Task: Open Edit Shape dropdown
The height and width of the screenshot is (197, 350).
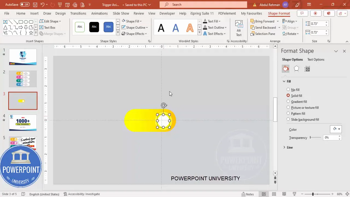Action: (x=50, y=21)
